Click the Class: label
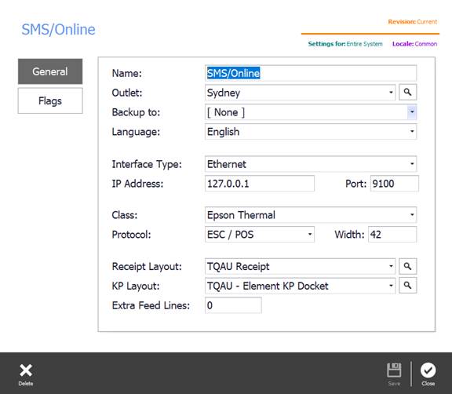 (125, 215)
